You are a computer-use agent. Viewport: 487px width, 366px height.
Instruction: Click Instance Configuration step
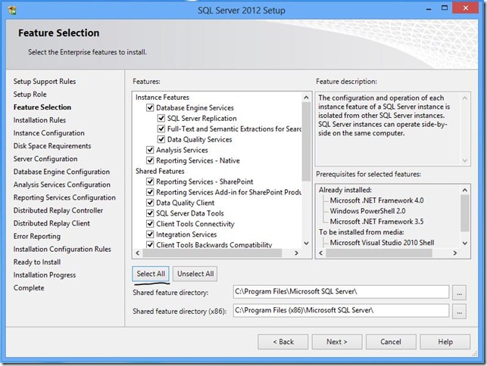48,133
